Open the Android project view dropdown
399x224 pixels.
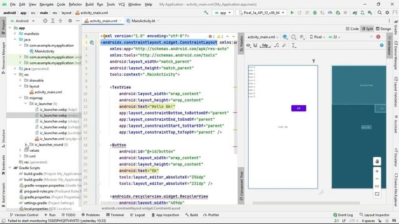(x=22, y=21)
